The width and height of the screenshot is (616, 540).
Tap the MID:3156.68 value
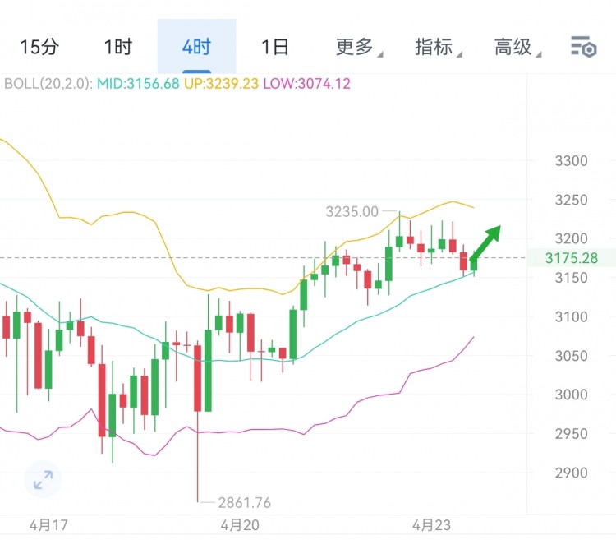point(139,84)
